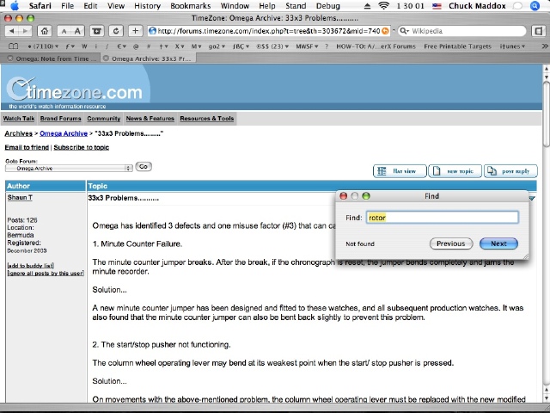The width and height of the screenshot is (550, 413).
Task: Open the History menu
Action: (x=147, y=6)
